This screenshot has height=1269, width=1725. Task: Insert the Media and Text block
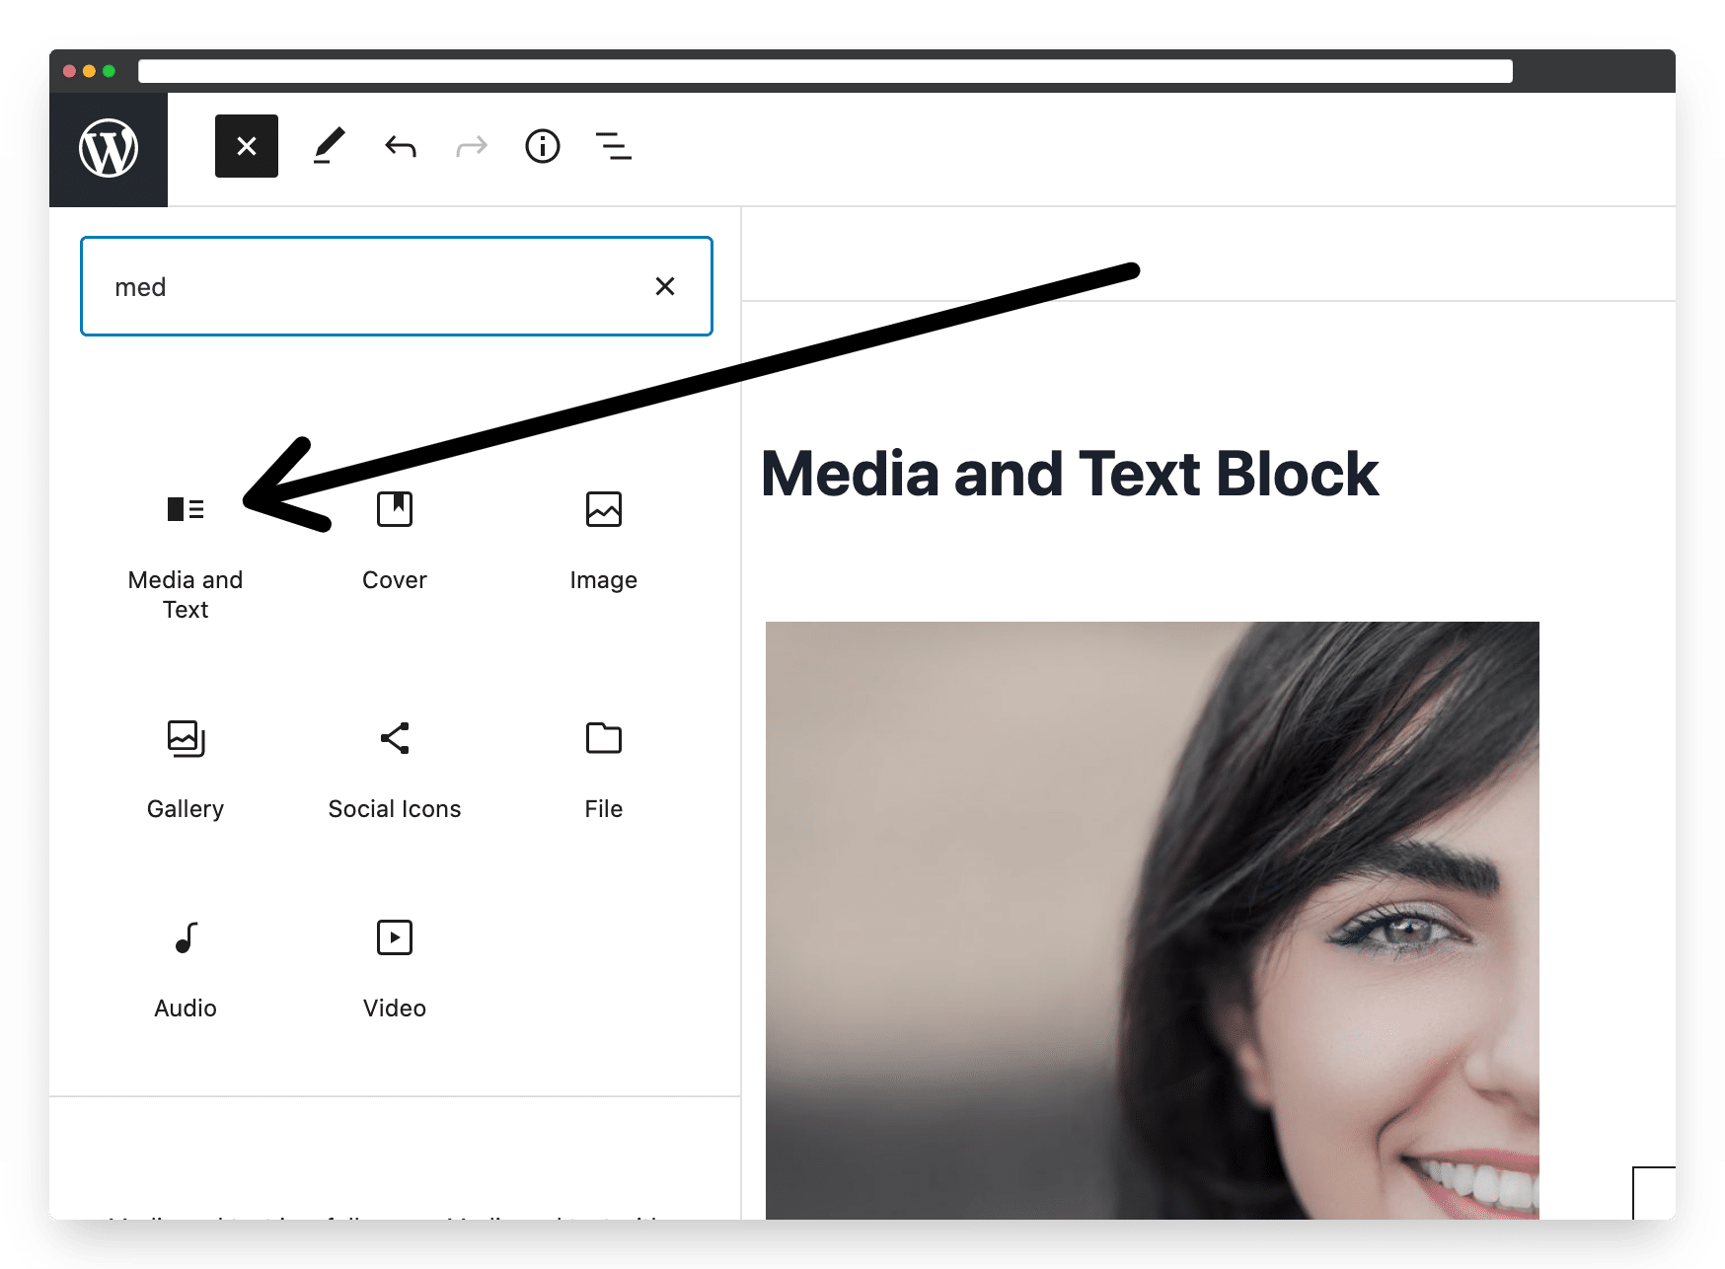(186, 556)
